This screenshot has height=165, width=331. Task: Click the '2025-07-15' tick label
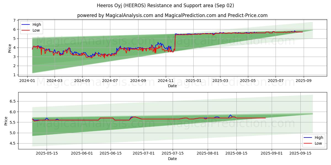pyautogui.click(x=173, y=153)
